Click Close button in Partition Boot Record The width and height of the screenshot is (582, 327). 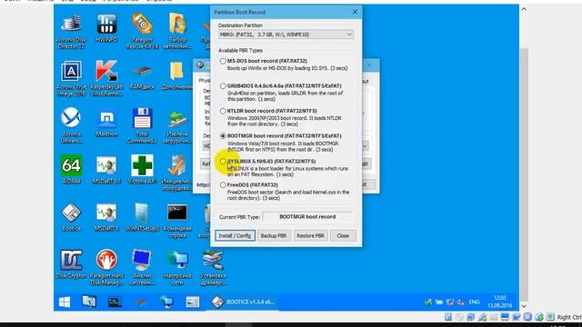[343, 236]
